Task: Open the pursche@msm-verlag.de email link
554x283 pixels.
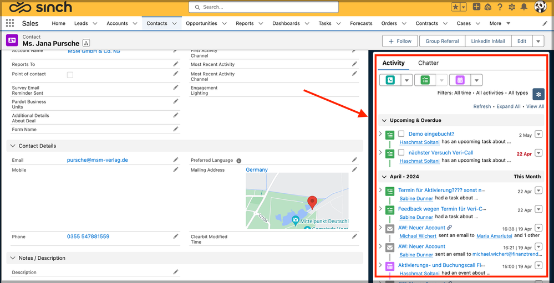Action: click(x=98, y=160)
